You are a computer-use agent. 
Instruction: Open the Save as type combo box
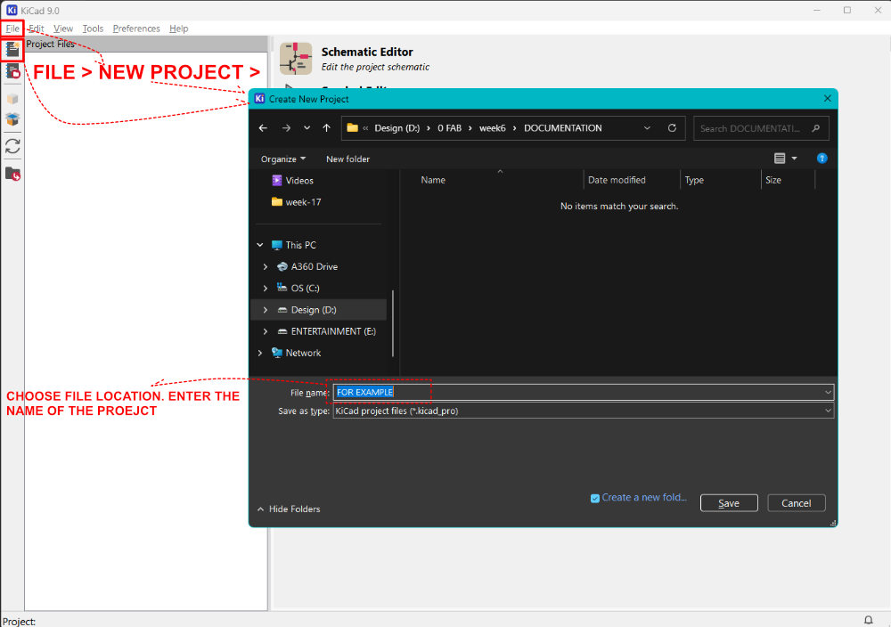(x=583, y=411)
